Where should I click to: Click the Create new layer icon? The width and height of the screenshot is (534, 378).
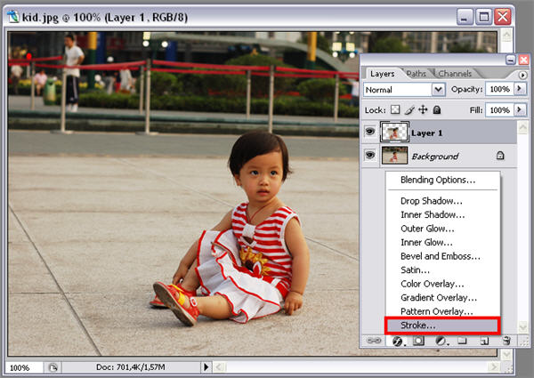[x=484, y=341]
